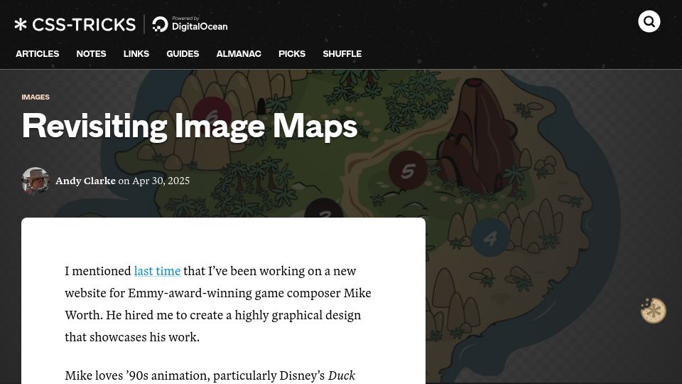Click the 'Revisiting Image Maps' headline
The image size is (682, 384).
[x=190, y=127]
